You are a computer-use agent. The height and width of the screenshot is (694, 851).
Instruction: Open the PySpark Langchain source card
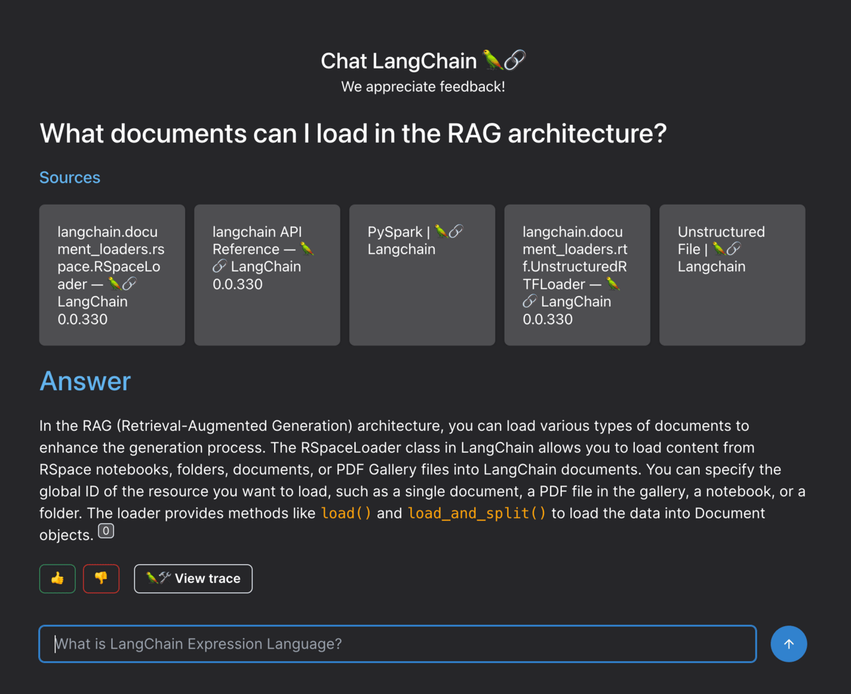[422, 275]
